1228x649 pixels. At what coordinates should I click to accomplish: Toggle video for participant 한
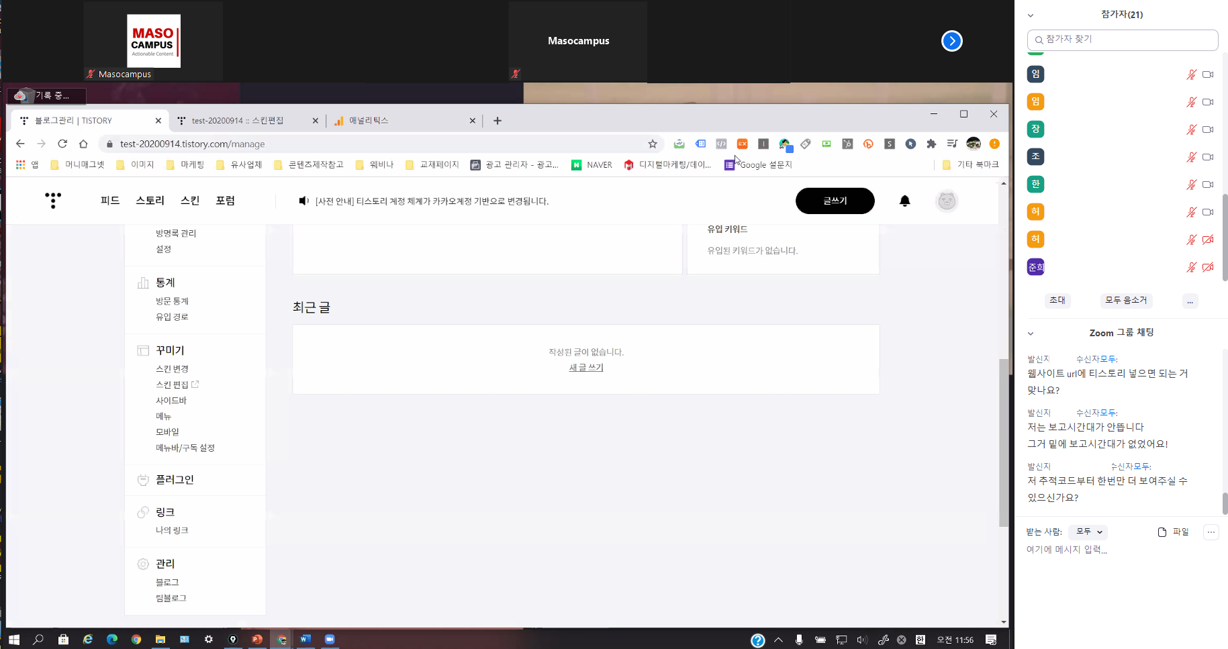1207,185
